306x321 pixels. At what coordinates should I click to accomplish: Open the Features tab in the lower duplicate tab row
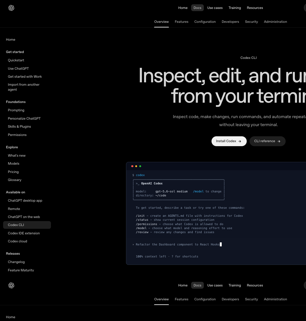[x=181, y=299]
